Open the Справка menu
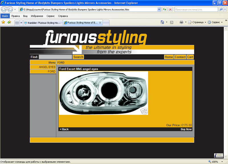 click(63, 16)
